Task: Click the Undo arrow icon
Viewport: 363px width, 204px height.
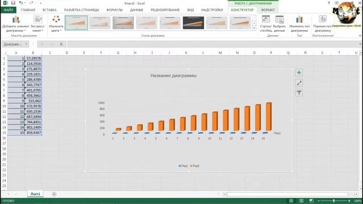Action: pos(21,3)
